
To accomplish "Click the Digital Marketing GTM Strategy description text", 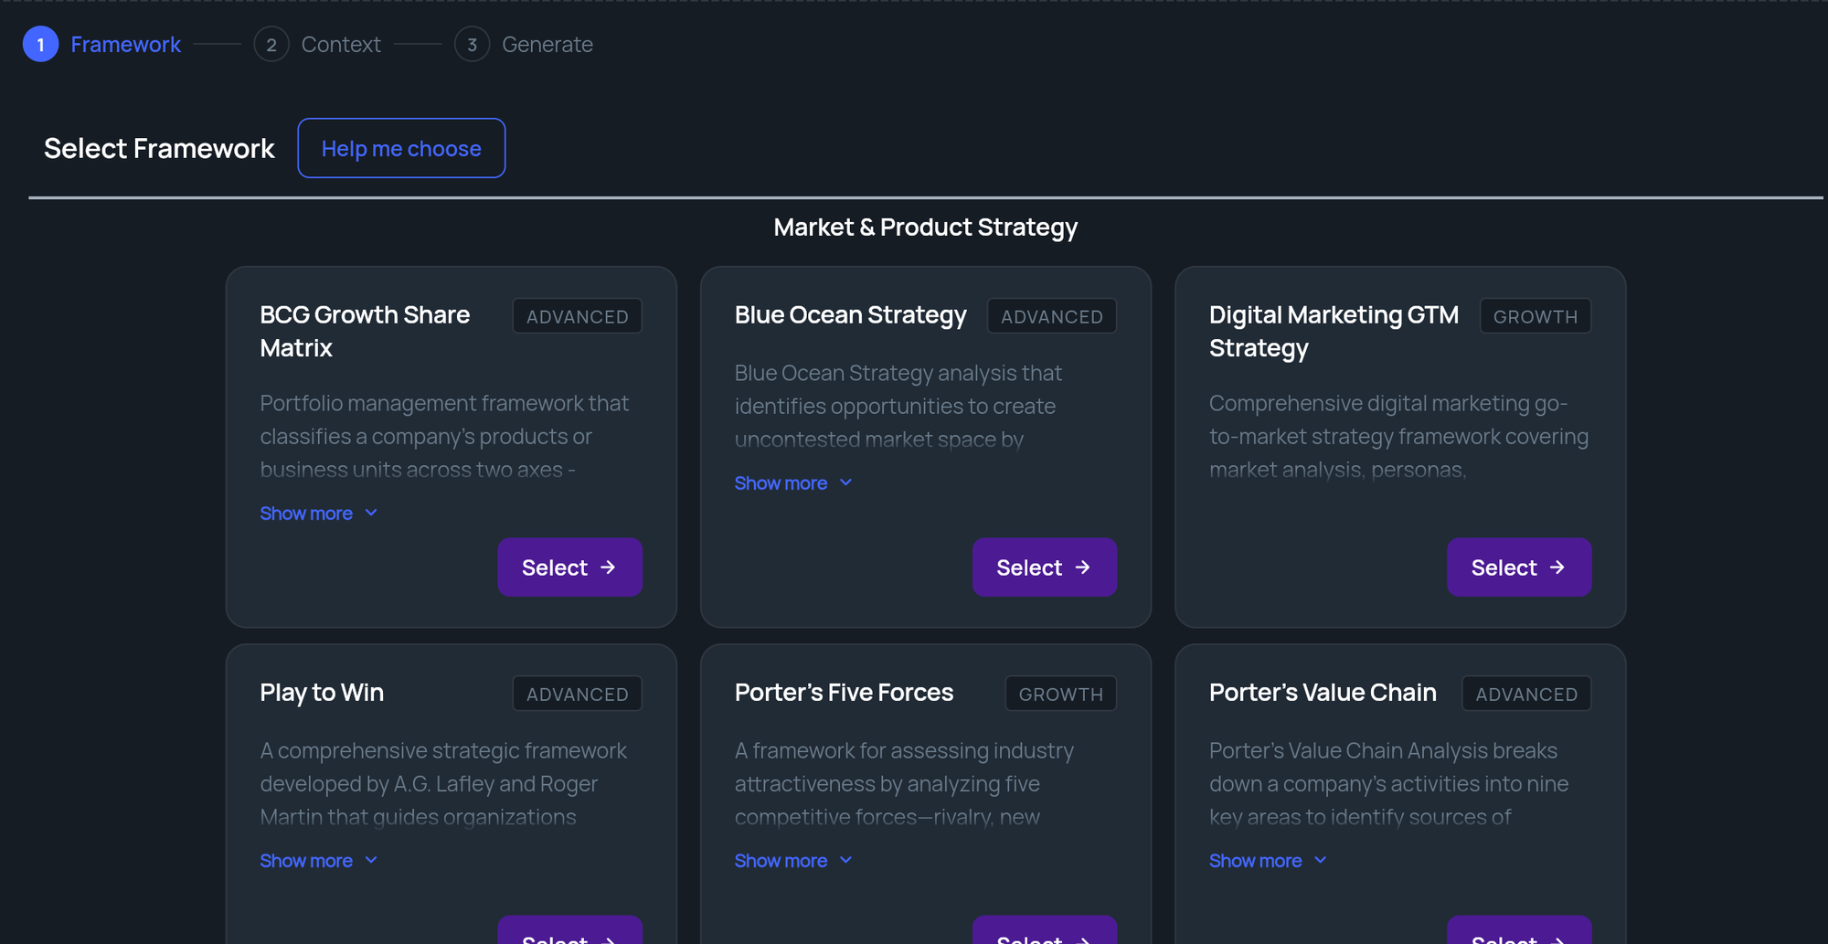I will [1398, 437].
